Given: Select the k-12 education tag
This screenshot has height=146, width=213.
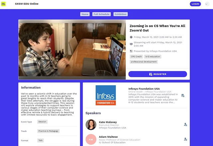Looking at the screenshot, I should [153, 57].
